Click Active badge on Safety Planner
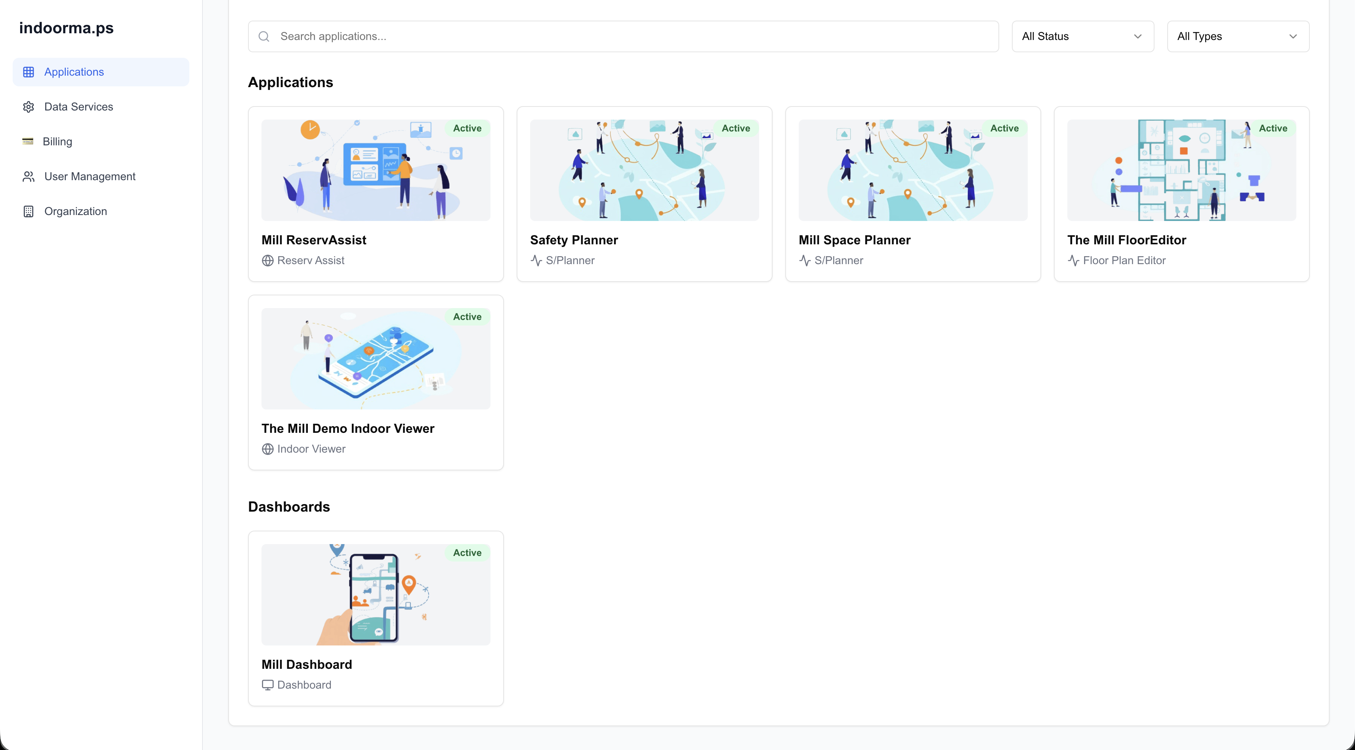Viewport: 1355px width, 750px height. (x=736, y=128)
